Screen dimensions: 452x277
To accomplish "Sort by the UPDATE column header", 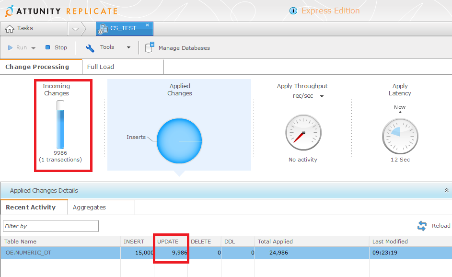I will (171, 242).
